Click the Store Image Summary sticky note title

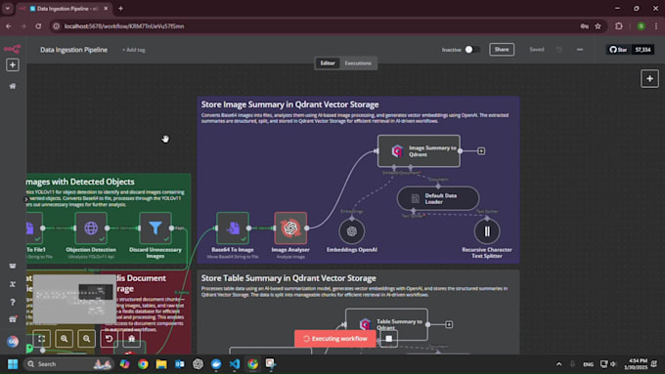pyautogui.click(x=290, y=104)
